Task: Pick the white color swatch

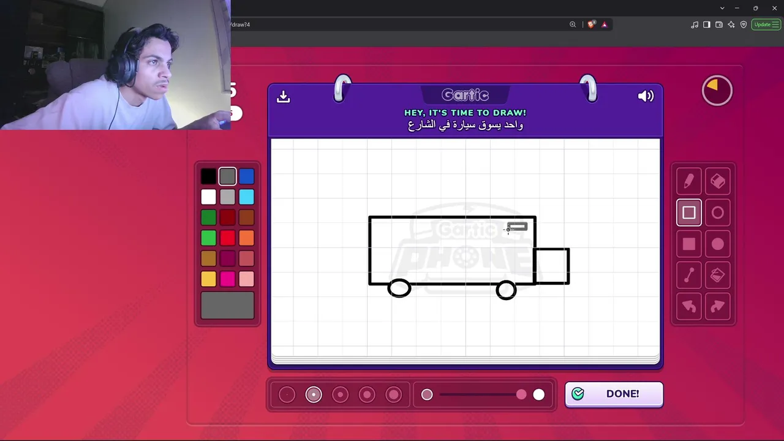Action: [x=208, y=197]
